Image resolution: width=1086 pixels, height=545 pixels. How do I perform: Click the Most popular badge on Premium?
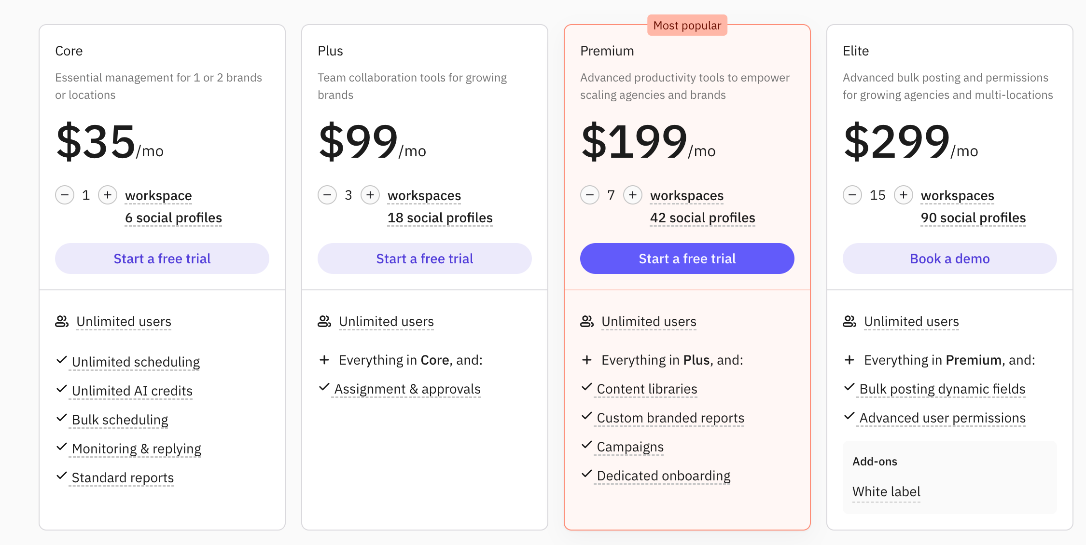[x=687, y=26]
